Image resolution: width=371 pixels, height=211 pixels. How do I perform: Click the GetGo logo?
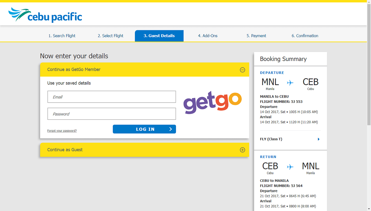[213, 103]
